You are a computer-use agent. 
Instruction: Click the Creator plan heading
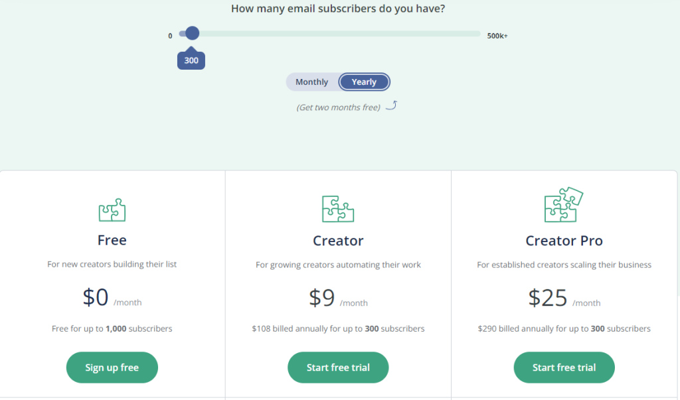[x=338, y=241]
